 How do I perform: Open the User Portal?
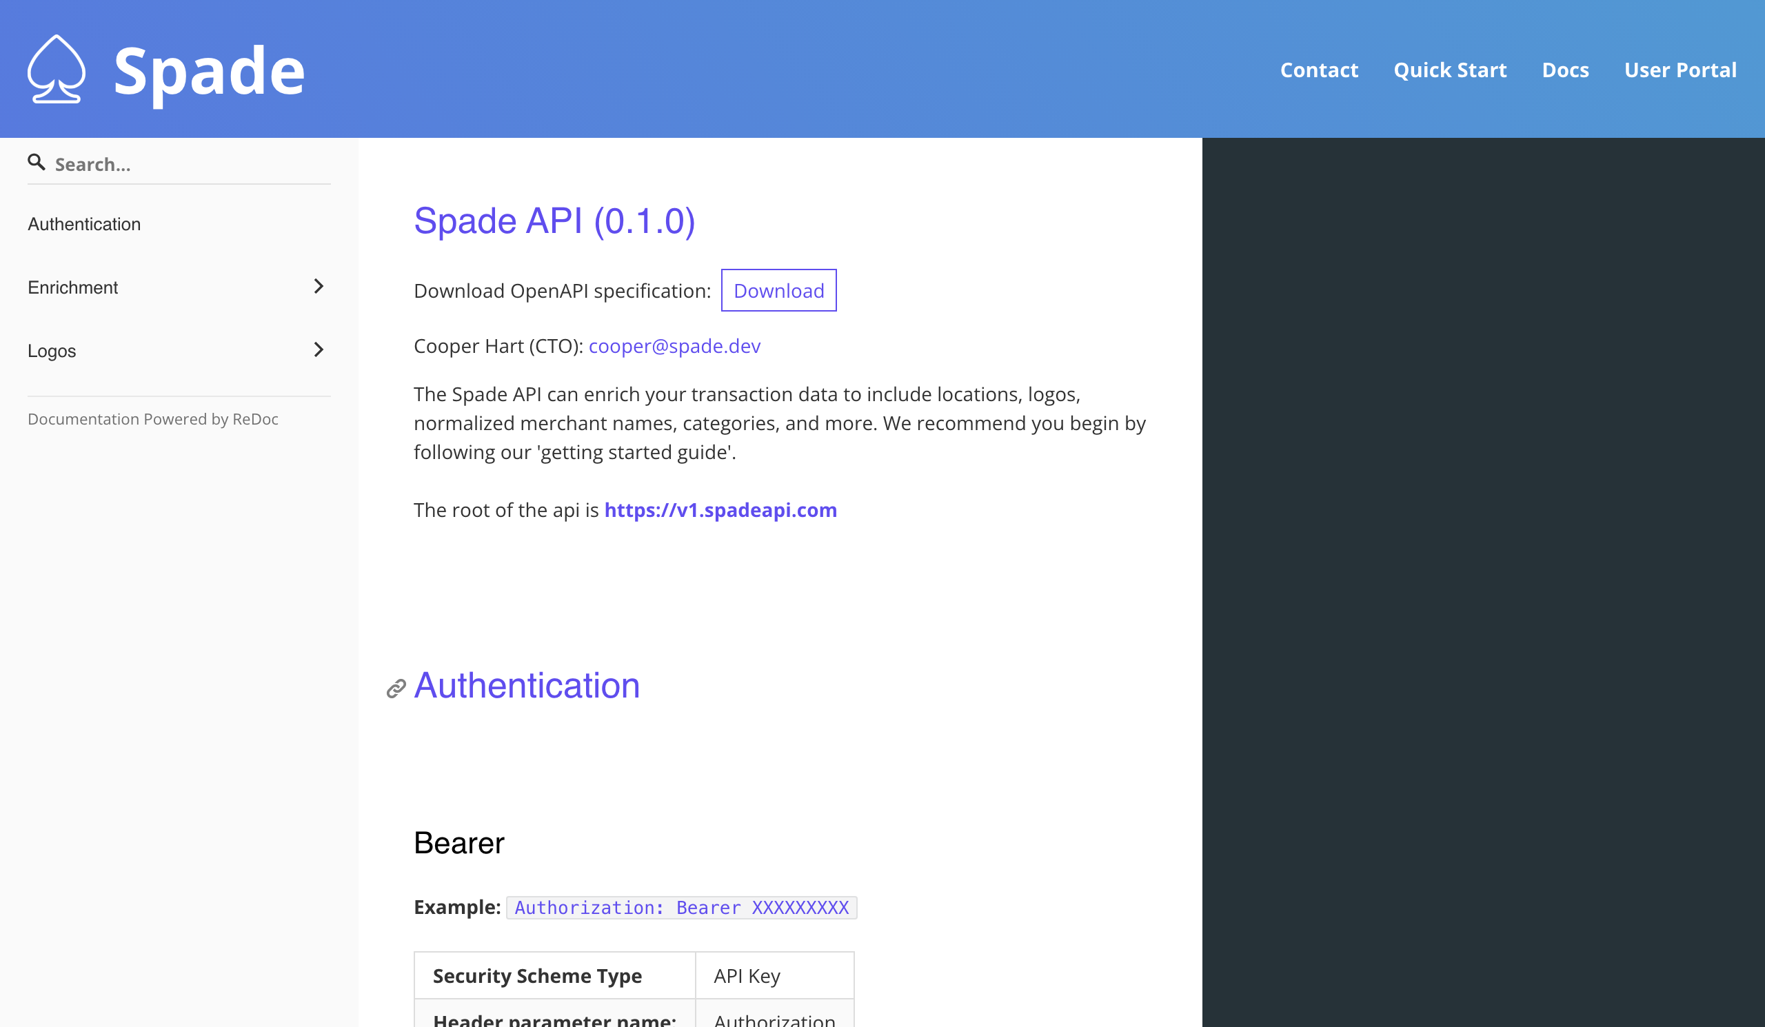[x=1680, y=70]
